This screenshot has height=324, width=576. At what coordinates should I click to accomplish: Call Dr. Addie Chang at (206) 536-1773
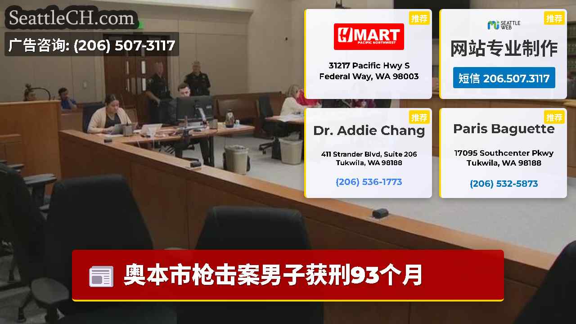pos(369,182)
